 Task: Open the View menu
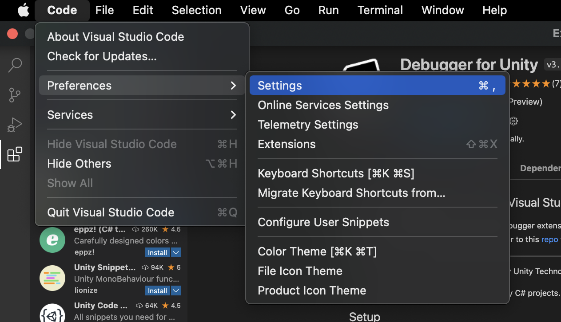pos(253,10)
